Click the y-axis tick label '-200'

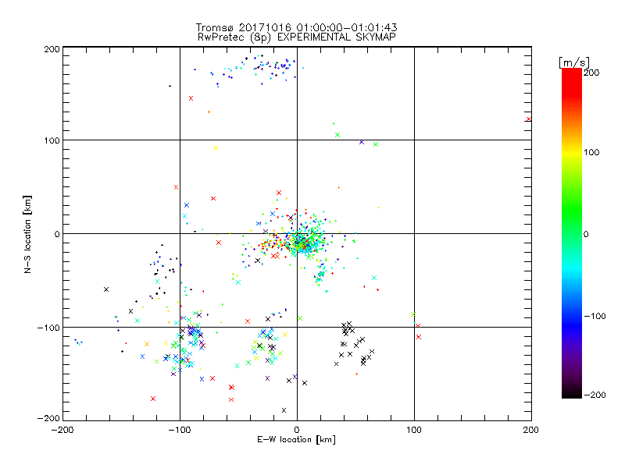click(48, 418)
